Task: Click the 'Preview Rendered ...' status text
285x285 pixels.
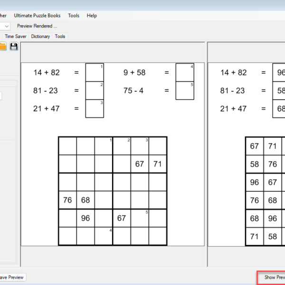Action: point(37,26)
